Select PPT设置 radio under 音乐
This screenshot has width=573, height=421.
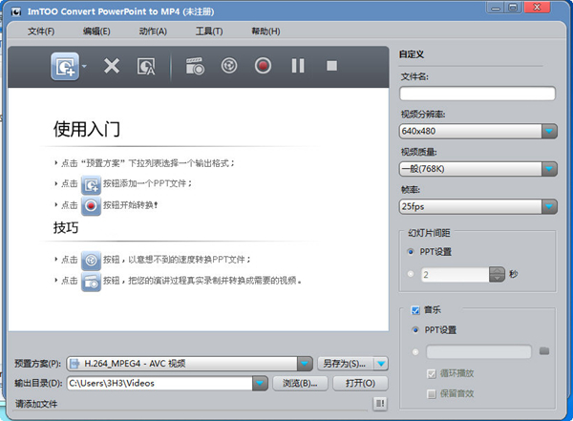[x=415, y=330]
